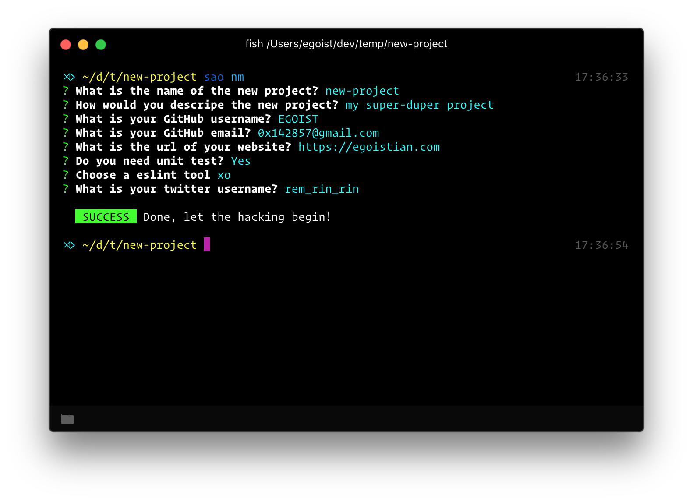The width and height of the screenshot is (693, 502).
Task: Click the question 'What is your GitHub username?'
Action: [173, 119]
